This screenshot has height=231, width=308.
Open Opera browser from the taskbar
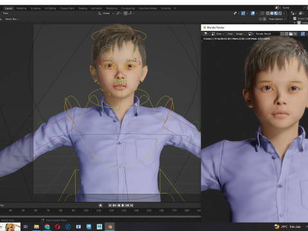point(58,227)
